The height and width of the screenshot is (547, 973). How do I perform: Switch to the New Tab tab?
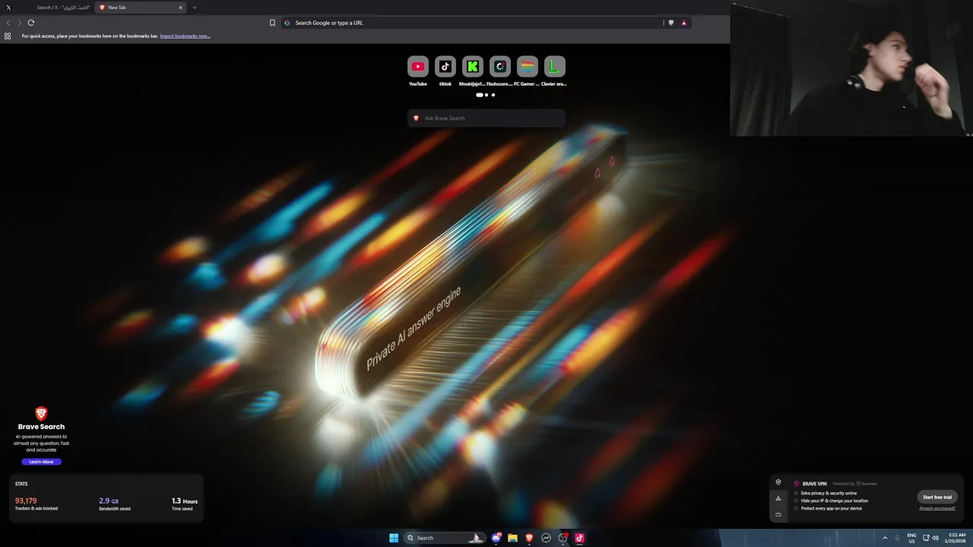coord(141,8)
